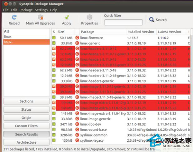Click the Ubuntu logo icon beside linux-firmware
193x152 pixels.
77,38
